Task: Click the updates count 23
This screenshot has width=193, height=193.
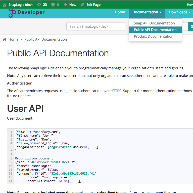Action: pyautogui.click(x=45, y=5)
